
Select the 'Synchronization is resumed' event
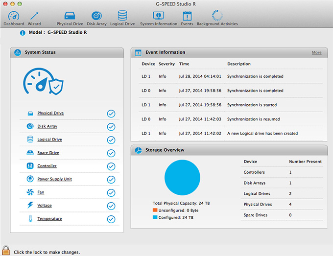tap(231, 119)
